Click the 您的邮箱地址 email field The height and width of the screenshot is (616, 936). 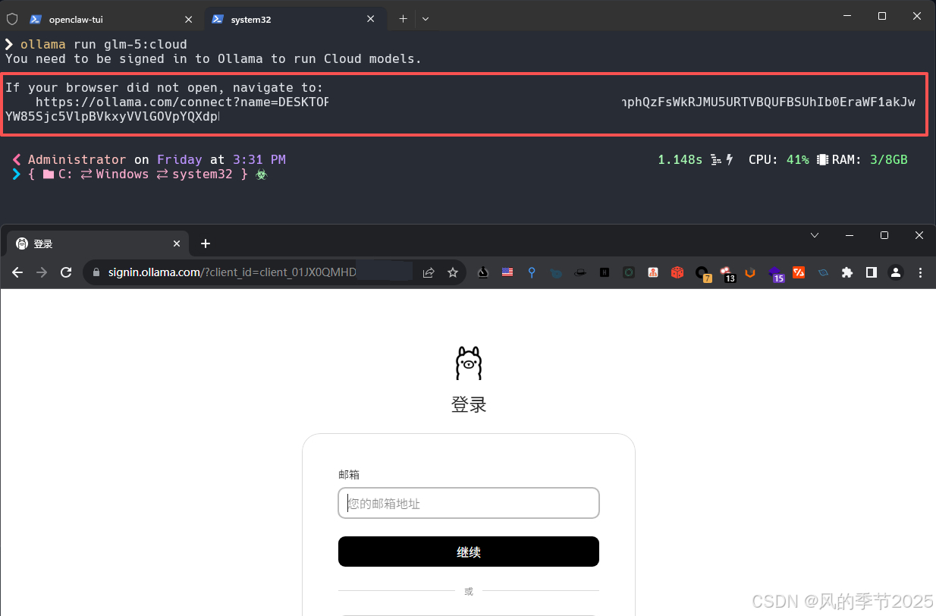tap(469, 503)
